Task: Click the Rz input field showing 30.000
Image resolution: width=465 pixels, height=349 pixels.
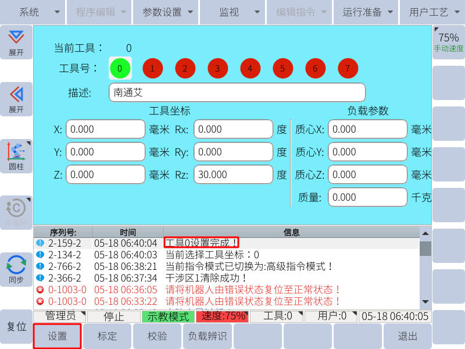Action: point(233,174)
